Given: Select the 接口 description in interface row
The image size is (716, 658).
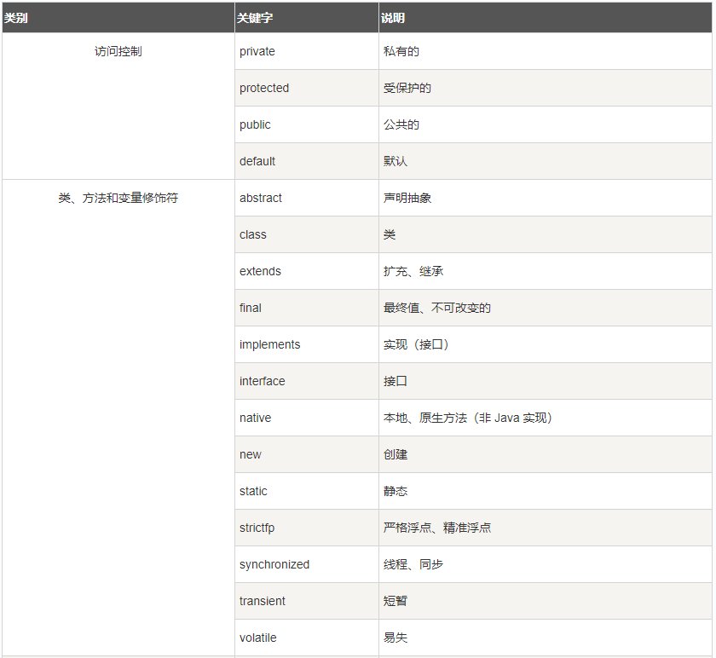Looking at the screenshot, I should pyautogui.click(x=395, y=381).
